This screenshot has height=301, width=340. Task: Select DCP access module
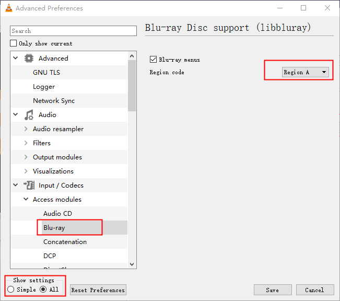point(50,256)
